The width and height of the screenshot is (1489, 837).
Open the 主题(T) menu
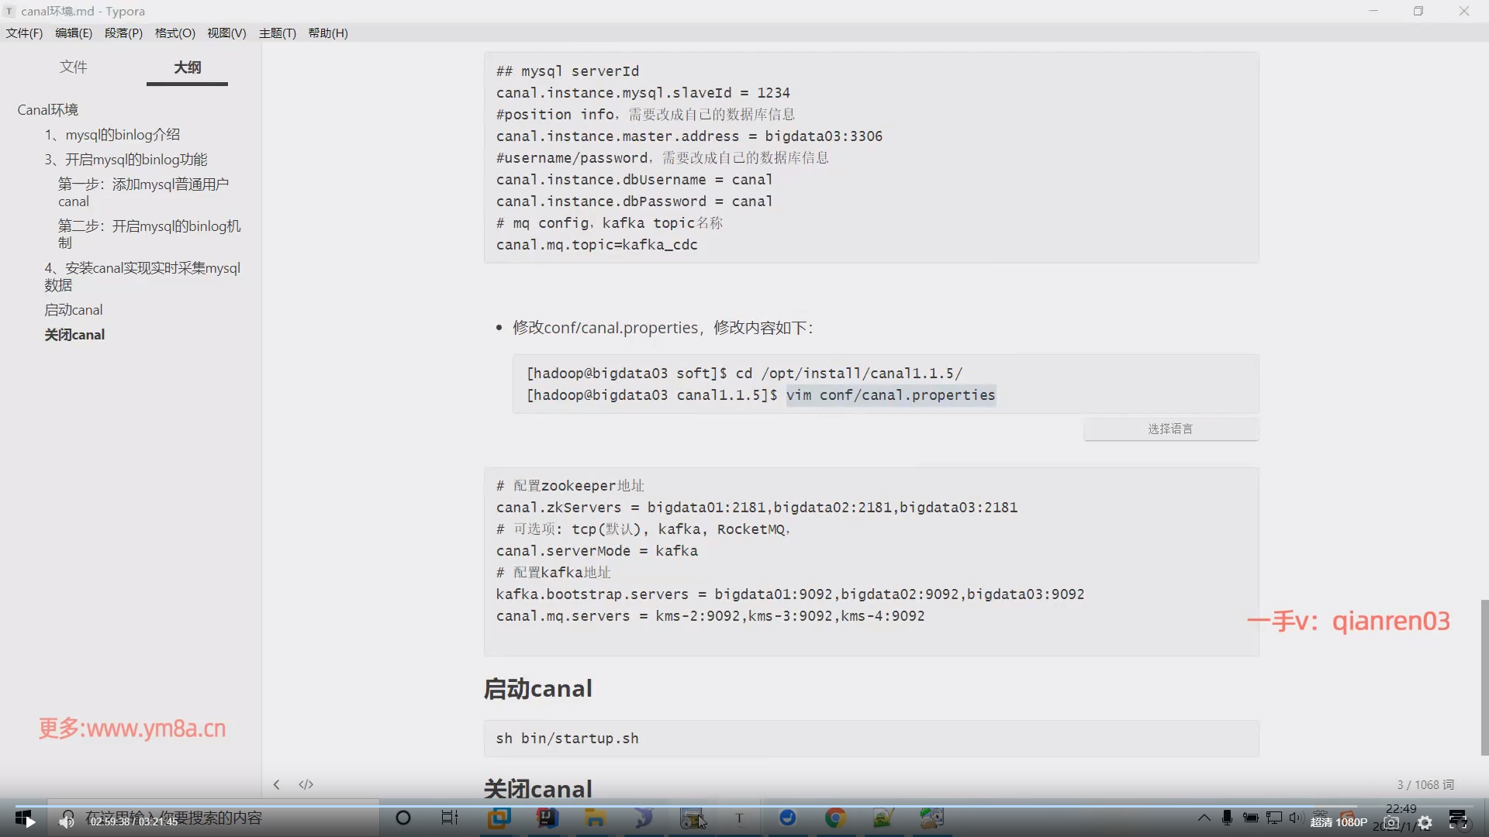277,33
